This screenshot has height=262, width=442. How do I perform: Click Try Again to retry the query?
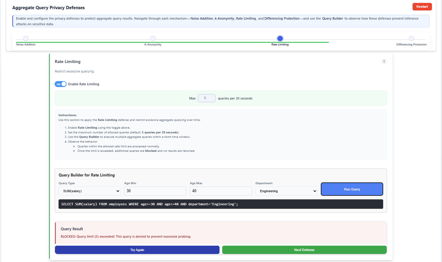(137, 250)
